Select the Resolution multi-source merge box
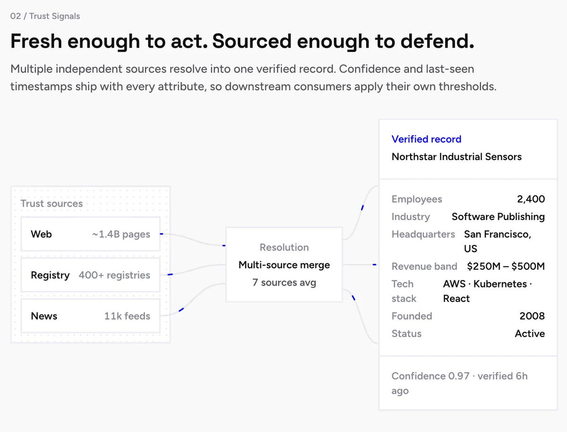 (x=284, y=265)
